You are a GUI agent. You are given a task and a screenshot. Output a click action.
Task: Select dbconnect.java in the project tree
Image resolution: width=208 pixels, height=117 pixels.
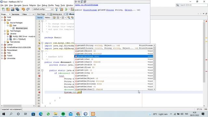coord(22,28)
